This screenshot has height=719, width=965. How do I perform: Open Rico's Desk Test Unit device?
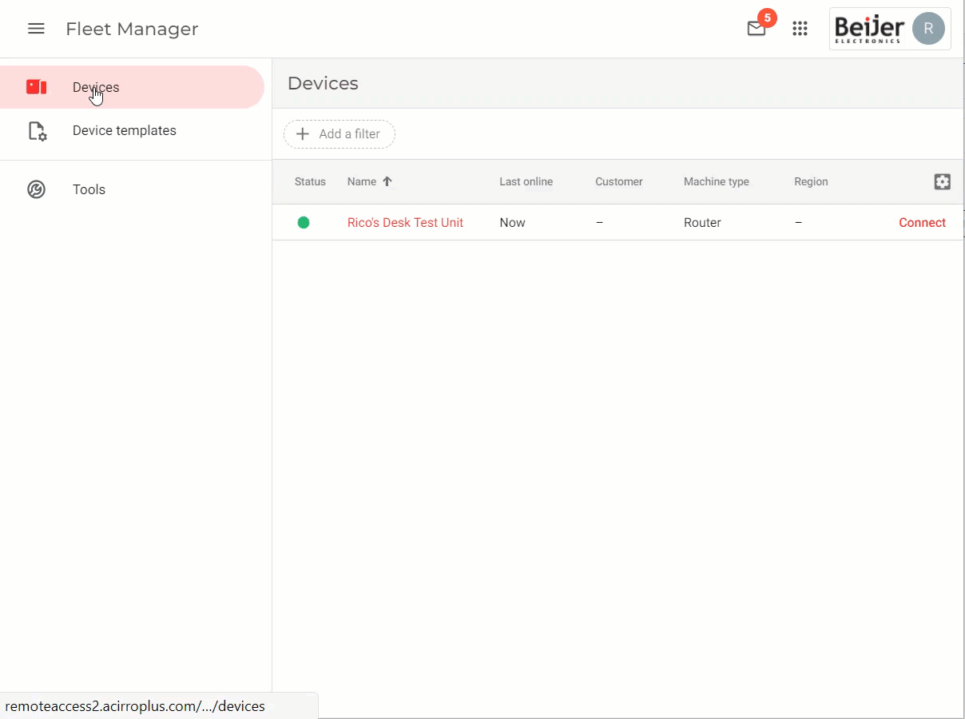(405, 223)
